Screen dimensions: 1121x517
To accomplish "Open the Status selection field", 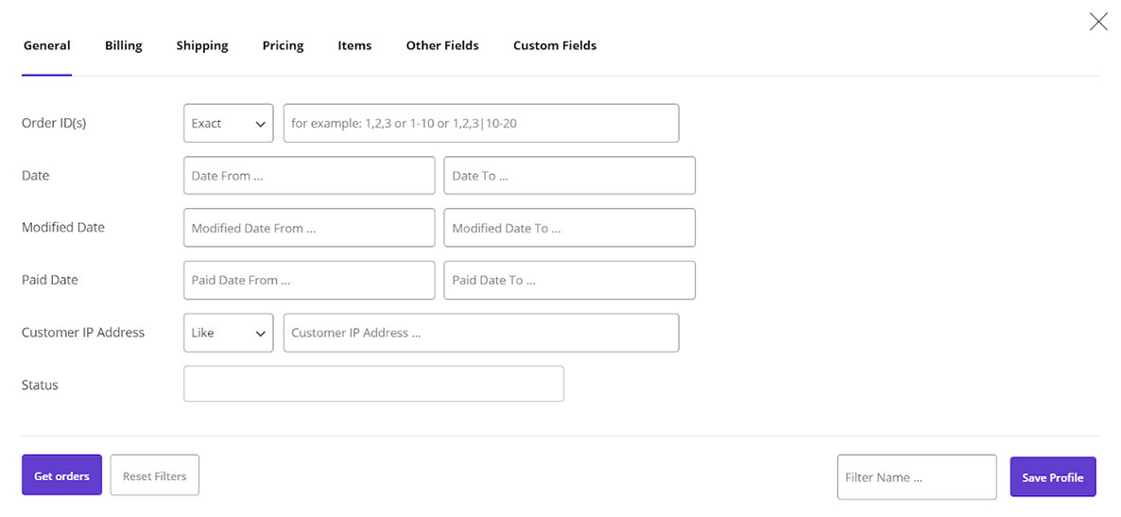I will 373,384.
